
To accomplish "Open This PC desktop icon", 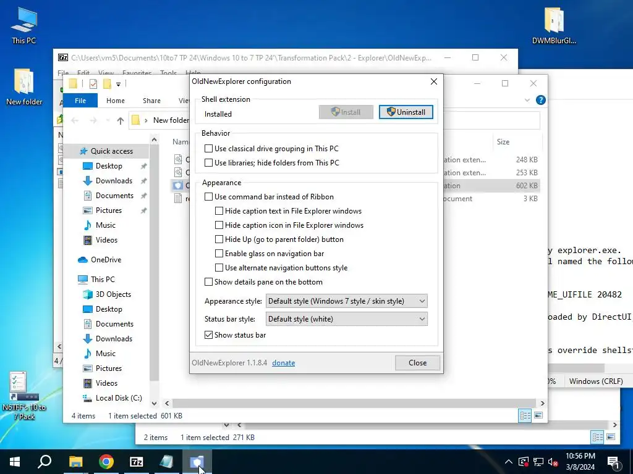I will [24, 25].
